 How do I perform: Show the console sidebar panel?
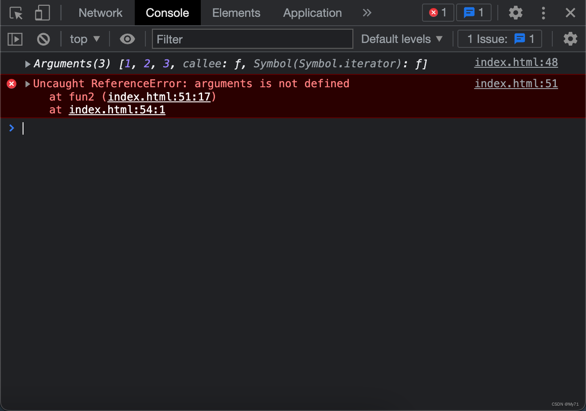(x=15, y=39)
